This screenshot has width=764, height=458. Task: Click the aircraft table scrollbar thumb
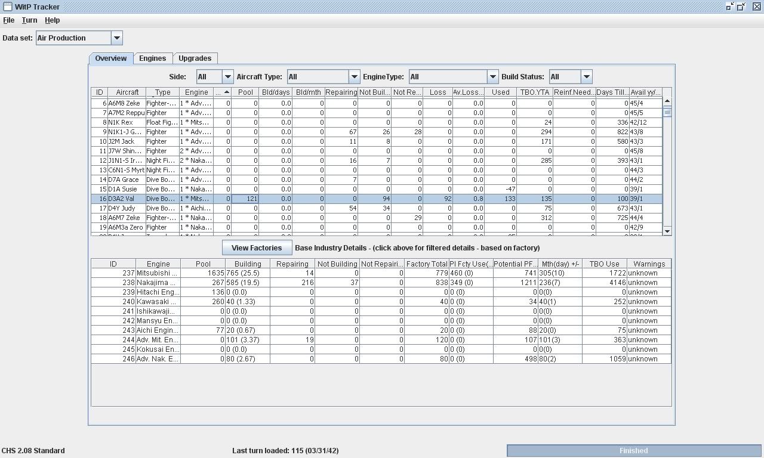pyautogui.click(x=667, y=112)
